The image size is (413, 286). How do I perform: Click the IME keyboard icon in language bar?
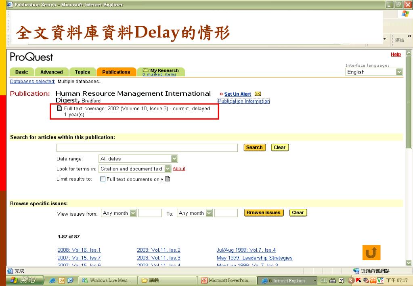click(x=333, y=281)
